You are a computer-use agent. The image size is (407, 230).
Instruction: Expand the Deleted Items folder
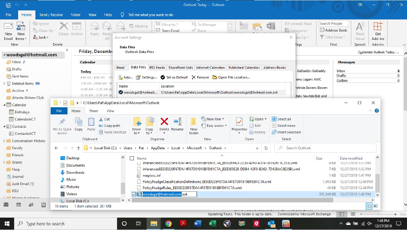click(x=4, y=83)
